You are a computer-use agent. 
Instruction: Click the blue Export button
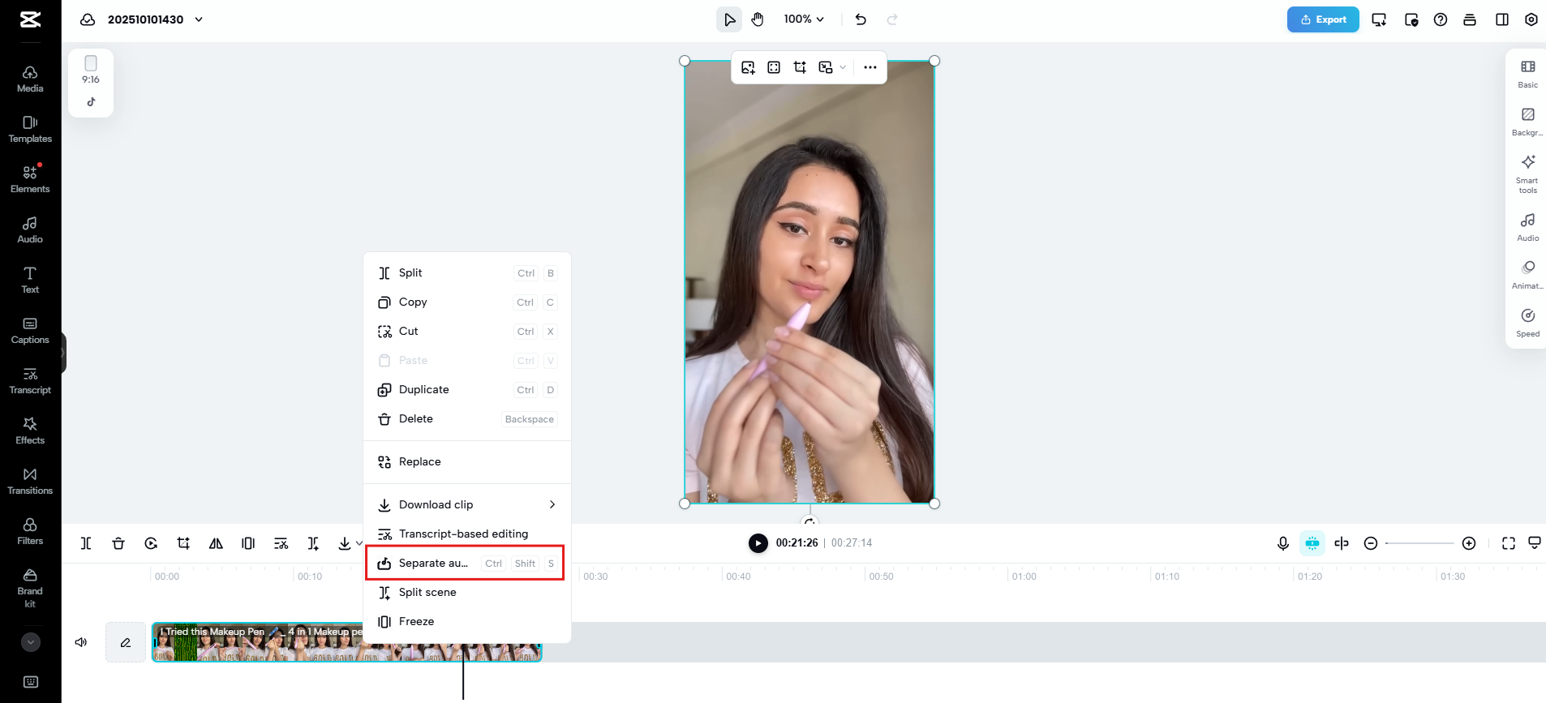tap(1323, 19)
